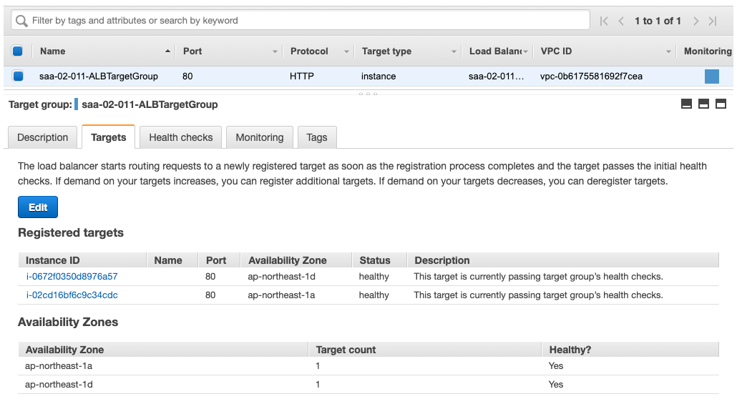Viewport: 737px width, 399px height.
Task: Expand the VPC ID column dropdown
Action: click(x=668, y=51)
